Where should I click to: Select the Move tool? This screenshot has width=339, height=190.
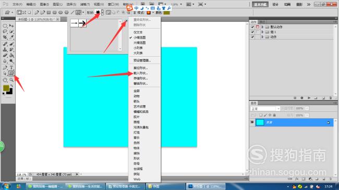pyautogui.click(x=11, y=26)
